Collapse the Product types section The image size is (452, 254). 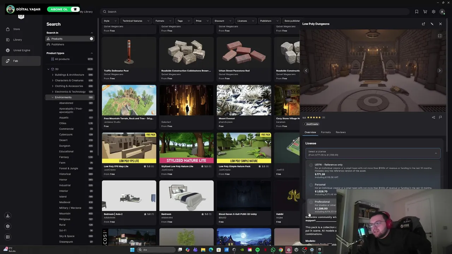(92, 53)
